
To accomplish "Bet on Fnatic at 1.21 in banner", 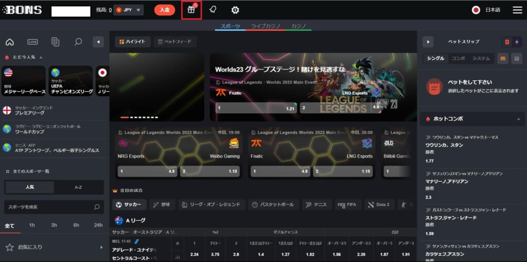I will pyautogui.click(x=256, y=108).
